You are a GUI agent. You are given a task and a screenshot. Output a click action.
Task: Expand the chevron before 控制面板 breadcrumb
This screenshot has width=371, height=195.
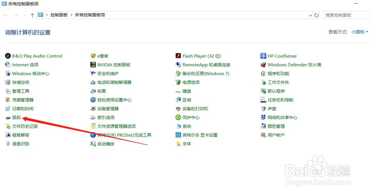coord(47,15)
